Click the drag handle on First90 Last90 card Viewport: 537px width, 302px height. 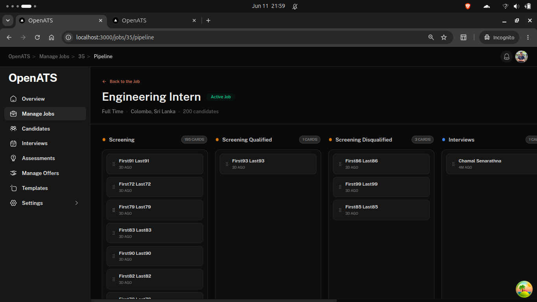114,256
